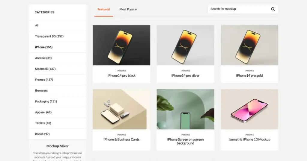307x161 pixels.
Task: Select the Browsers category
Action: pos(58,90)
